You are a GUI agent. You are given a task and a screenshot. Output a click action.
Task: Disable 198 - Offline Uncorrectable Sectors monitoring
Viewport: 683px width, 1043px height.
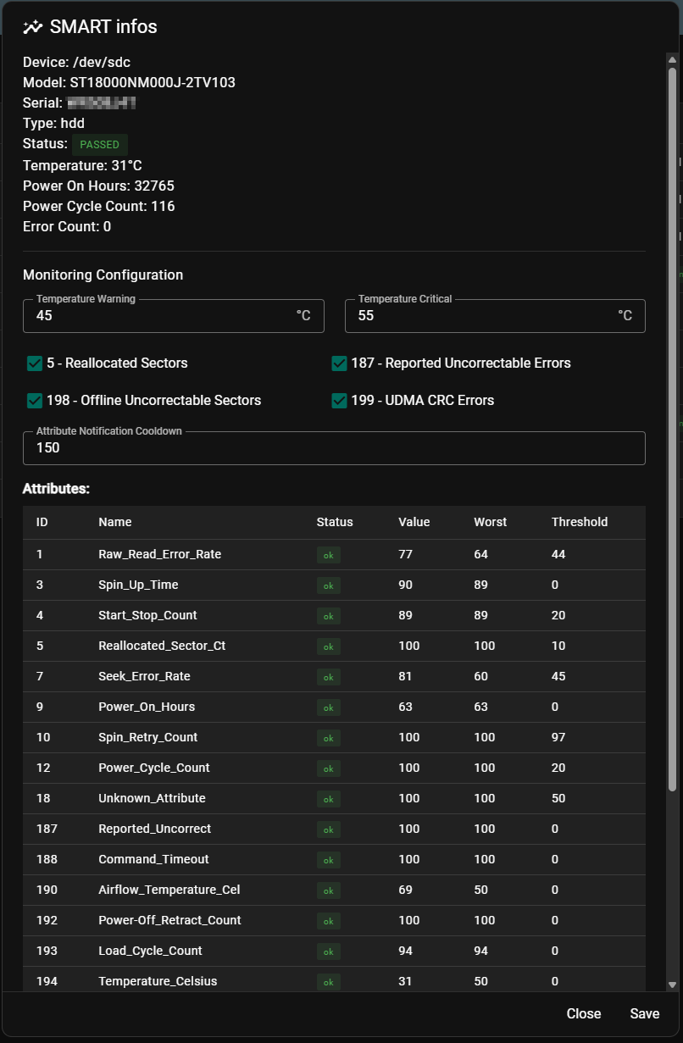(x=35, y=401)
